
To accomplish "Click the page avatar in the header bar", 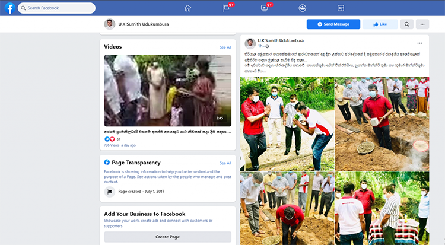I will [x=110, y=24].
